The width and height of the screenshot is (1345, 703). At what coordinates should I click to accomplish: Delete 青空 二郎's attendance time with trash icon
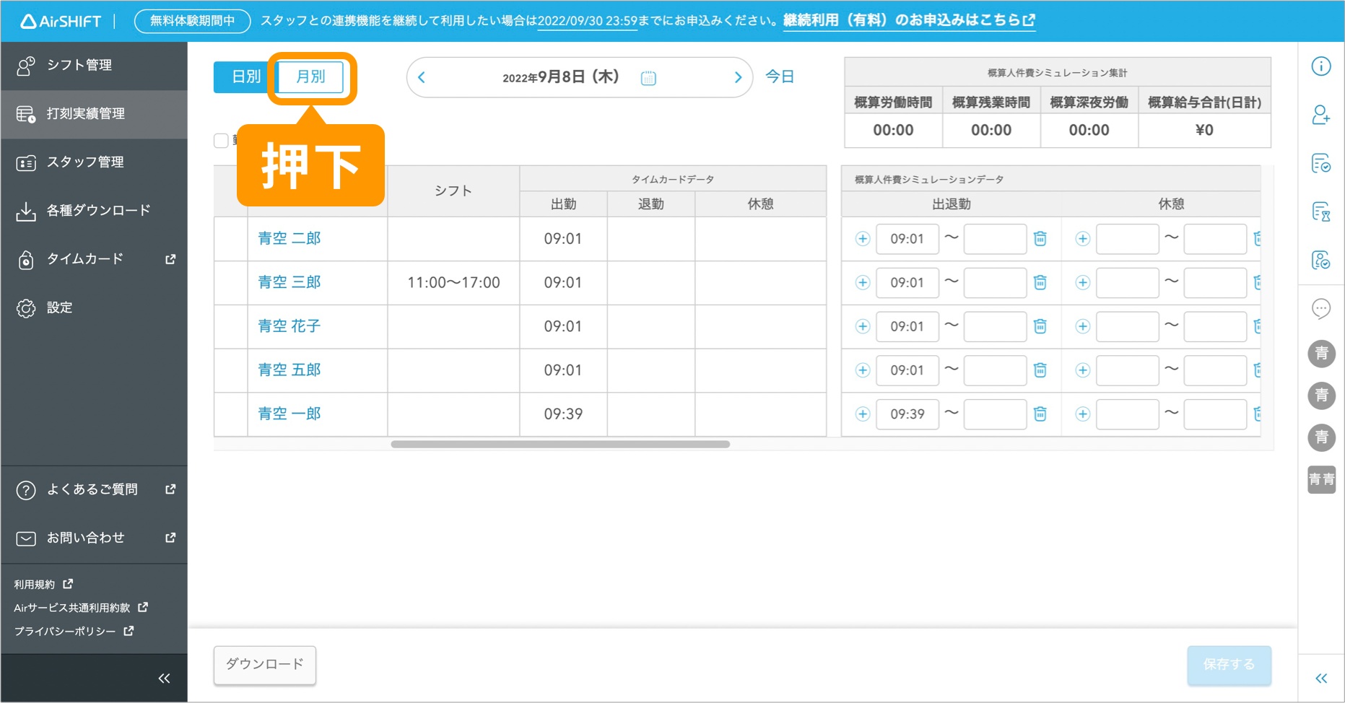coord(1040,239)
